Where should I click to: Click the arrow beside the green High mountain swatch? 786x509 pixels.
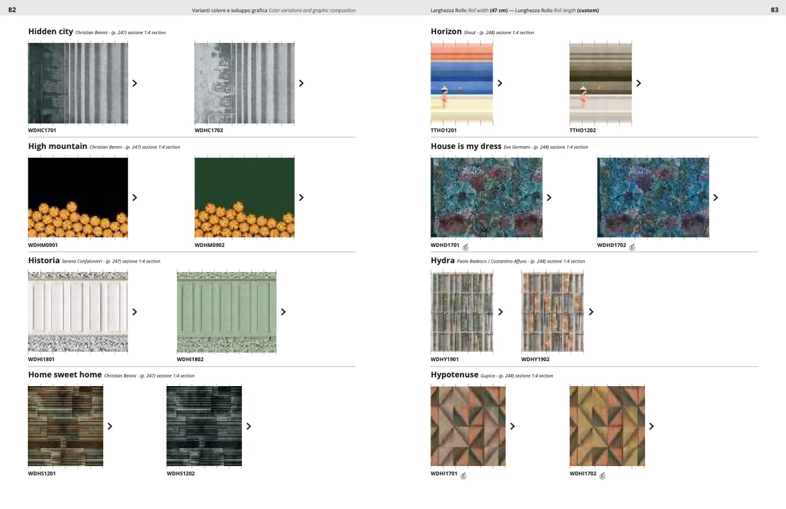(x=301, y=198)
